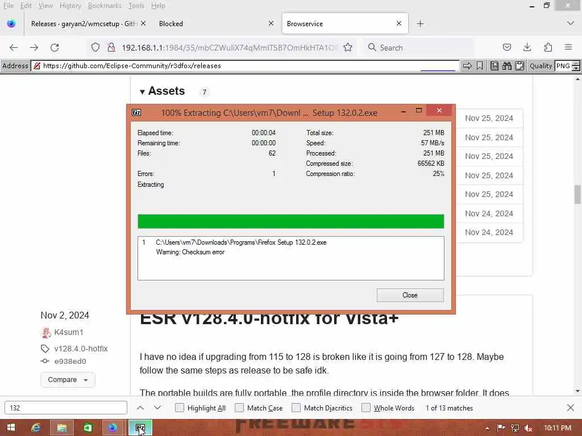This screenshot has width=582, height=436.
Task: Open the v128.4.0-hotfix tag link
Action: point(81,349)
